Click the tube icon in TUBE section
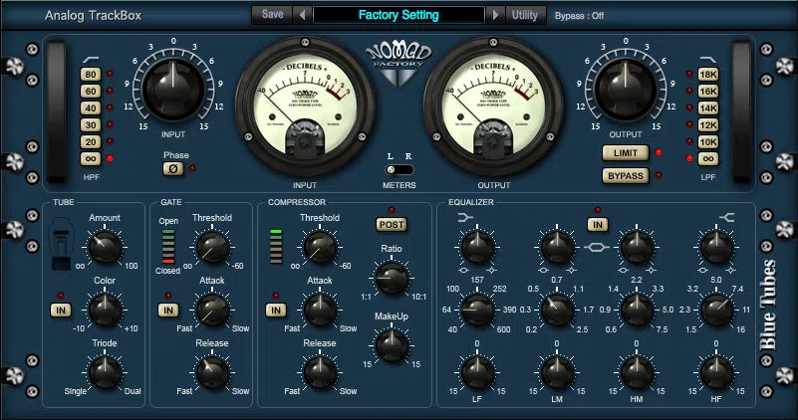The height and width of the screenshot is (420, 798). (62, 243)
